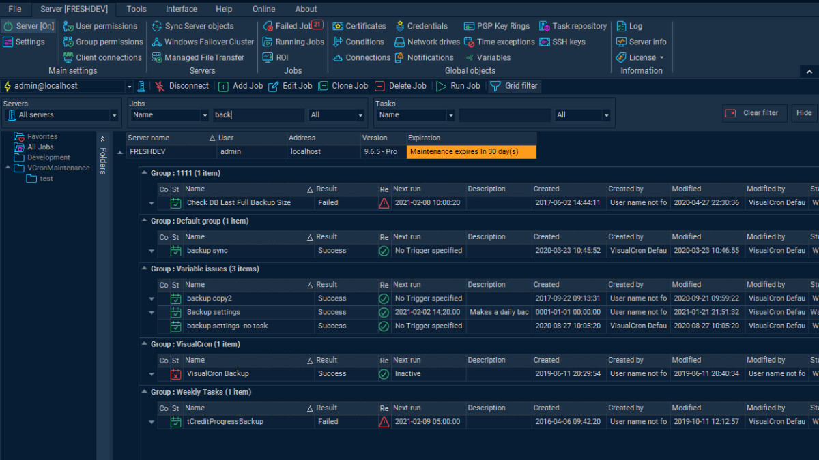Show Client connections
Screen dimensions: 819x460
(102, 57)
